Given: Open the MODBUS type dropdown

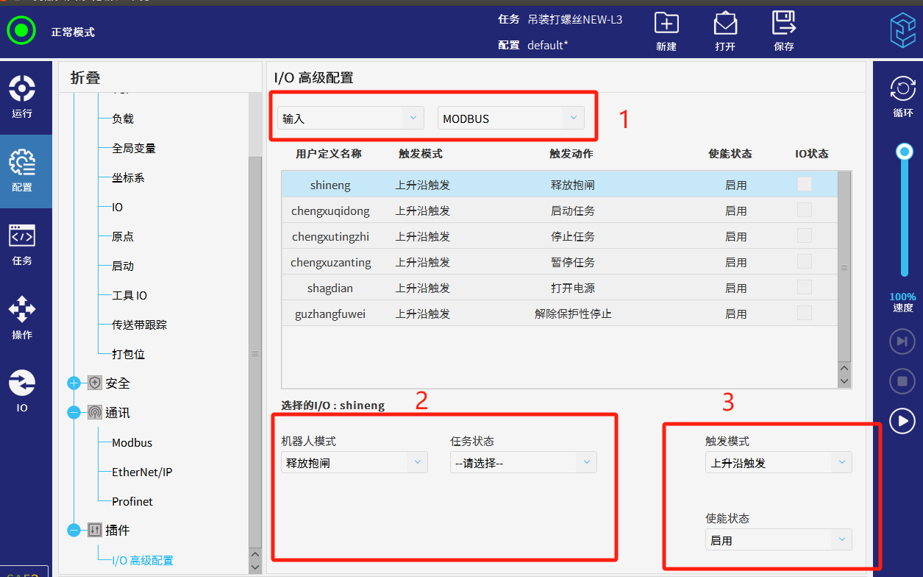Looking at the screenshot, I should pyautogui.click(x=510, y=118).
